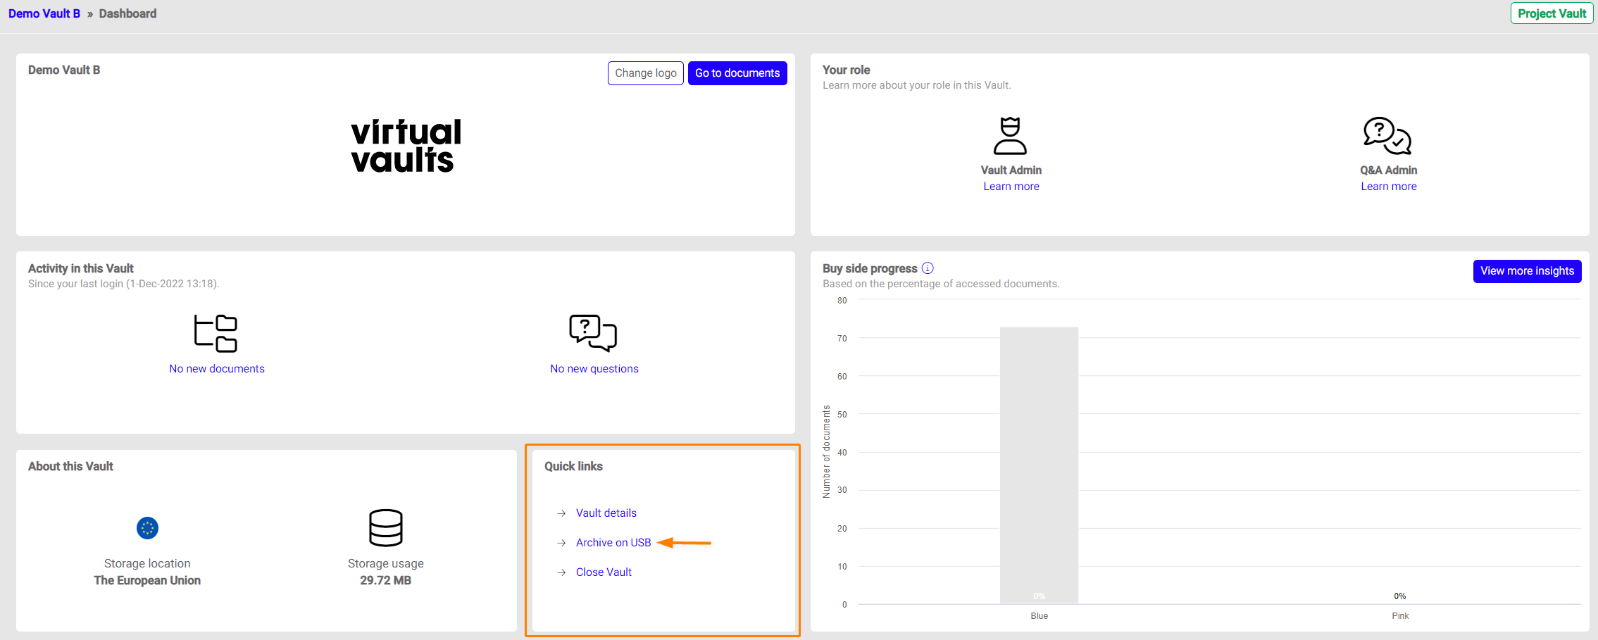The width and height of the screenshot is (1598, 640).
Task: Choose the Close Vault quick link
Action: point(604,572)
